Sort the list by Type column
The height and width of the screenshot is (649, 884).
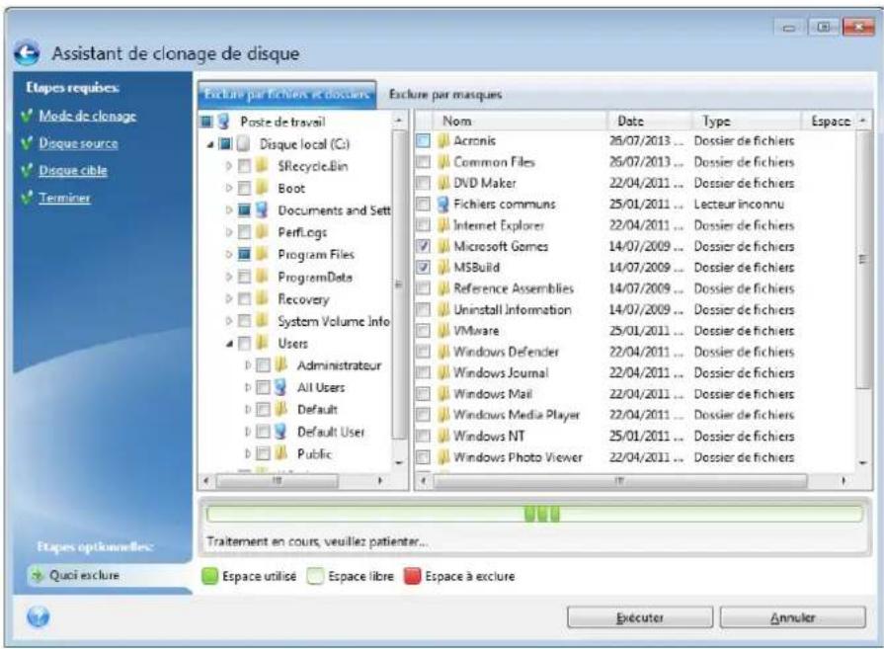coord(747,121)
